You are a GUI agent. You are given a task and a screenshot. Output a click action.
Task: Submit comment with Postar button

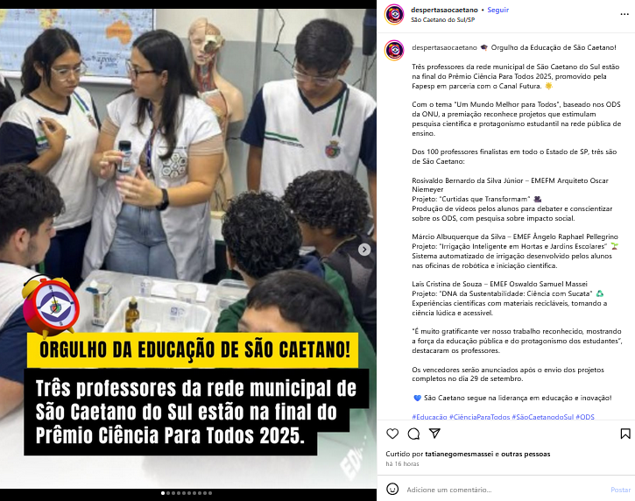point(620,490)
